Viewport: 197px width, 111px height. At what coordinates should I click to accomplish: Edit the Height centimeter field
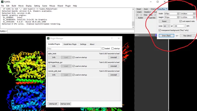187,17
